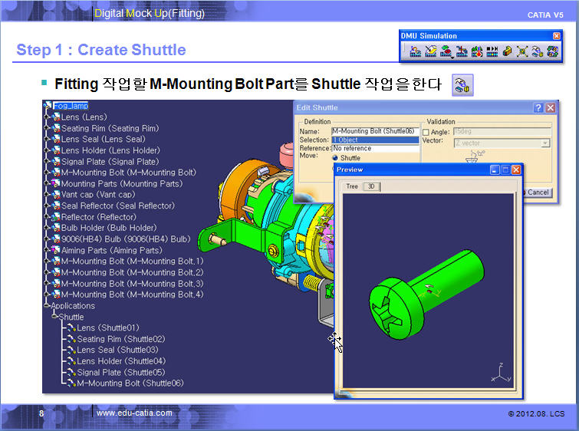Enable the Angle validation checkbox
This screenshot has height=431, width=579.
(426, 132)
